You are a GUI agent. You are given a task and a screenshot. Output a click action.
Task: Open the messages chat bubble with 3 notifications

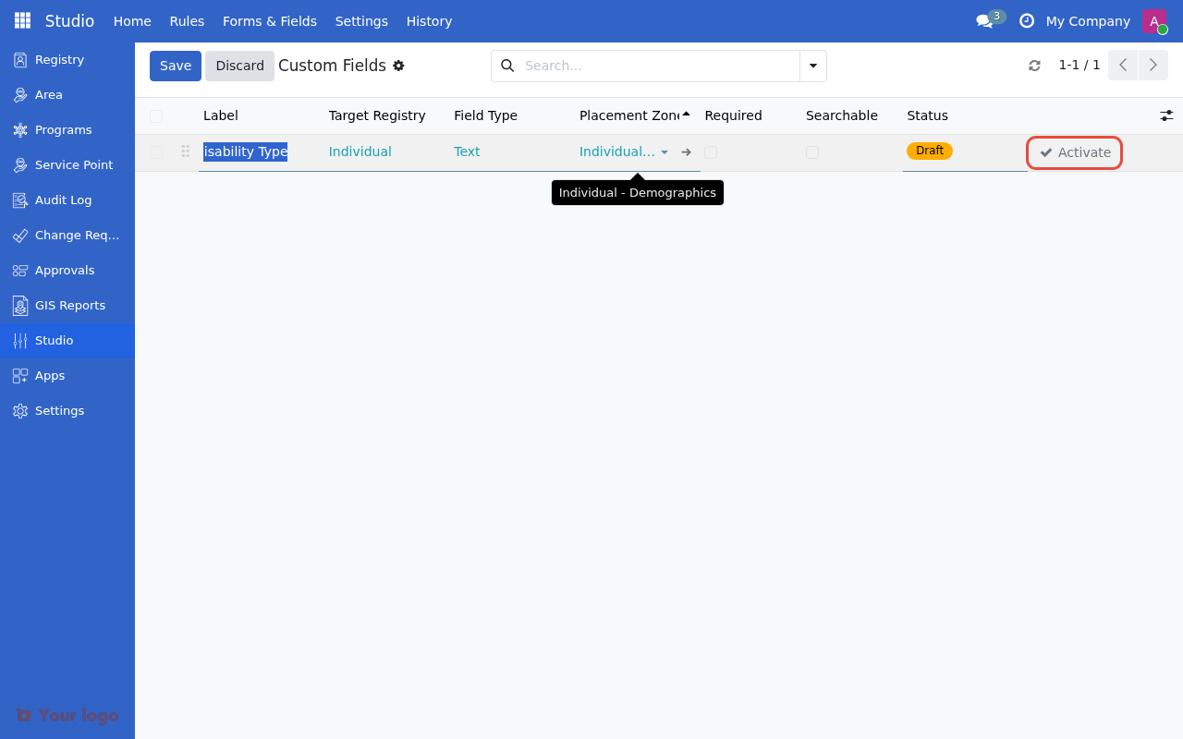pos(984,20)
